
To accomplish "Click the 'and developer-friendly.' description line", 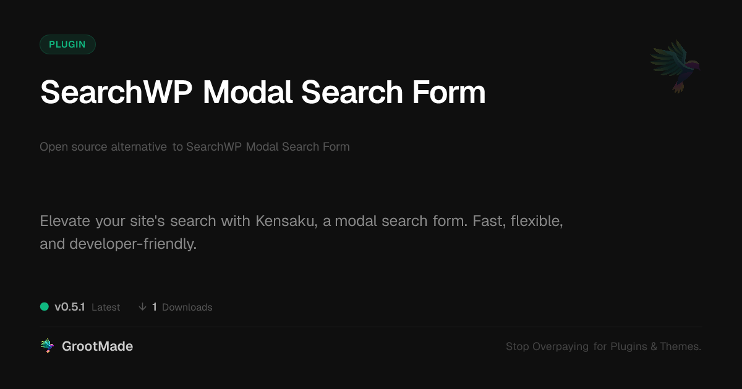I will pos(118,244).
